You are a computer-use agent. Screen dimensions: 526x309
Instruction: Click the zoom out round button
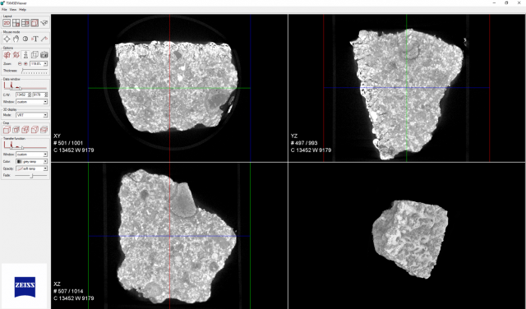(x=20, y=64)
